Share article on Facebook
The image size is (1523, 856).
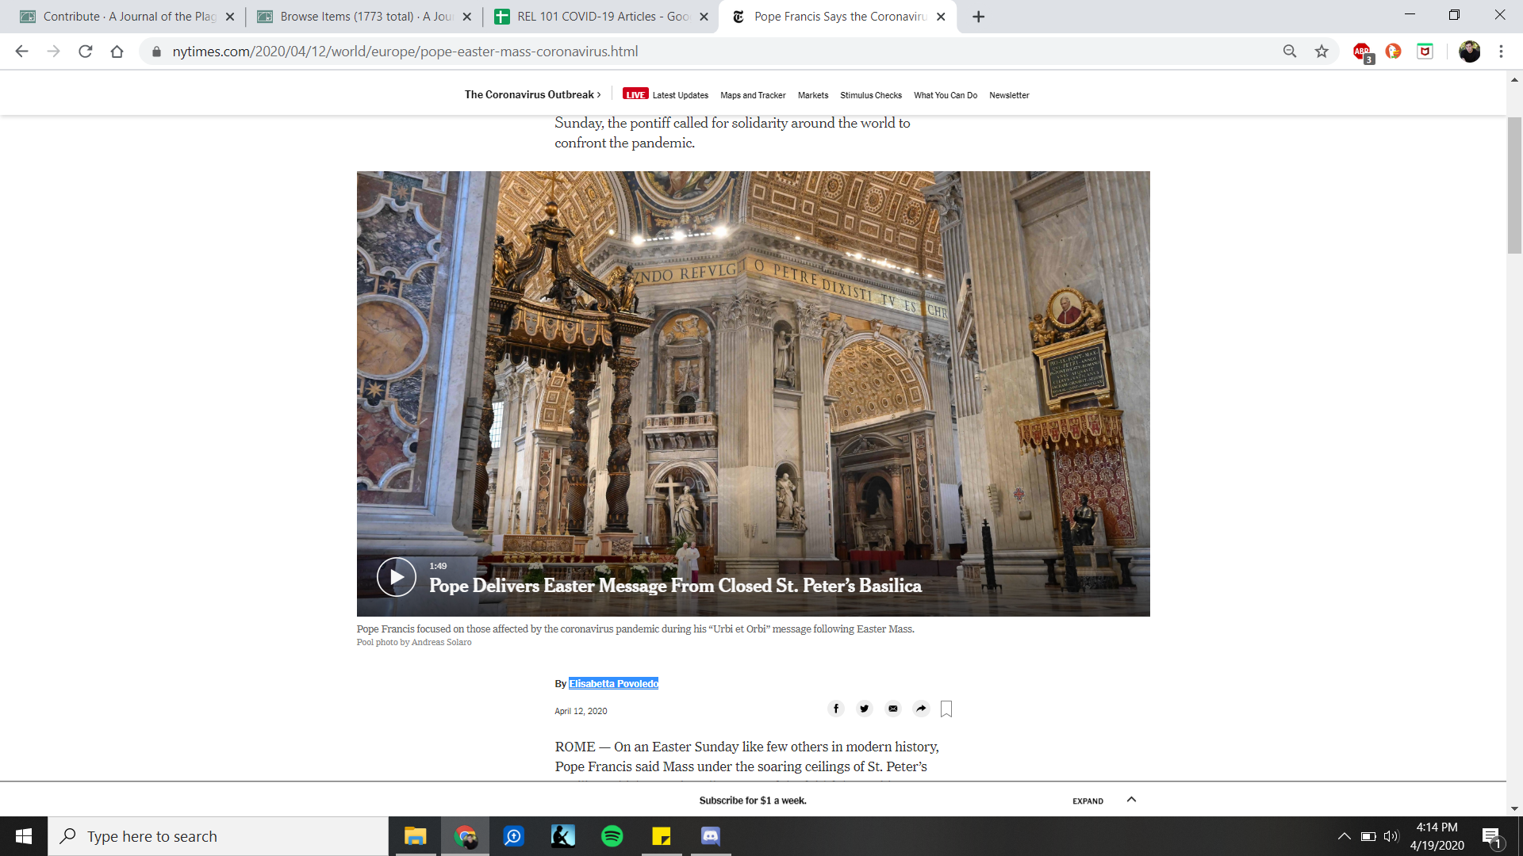836,709
